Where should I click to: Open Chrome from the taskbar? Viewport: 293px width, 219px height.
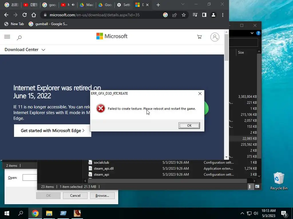(x=35, y=213)
